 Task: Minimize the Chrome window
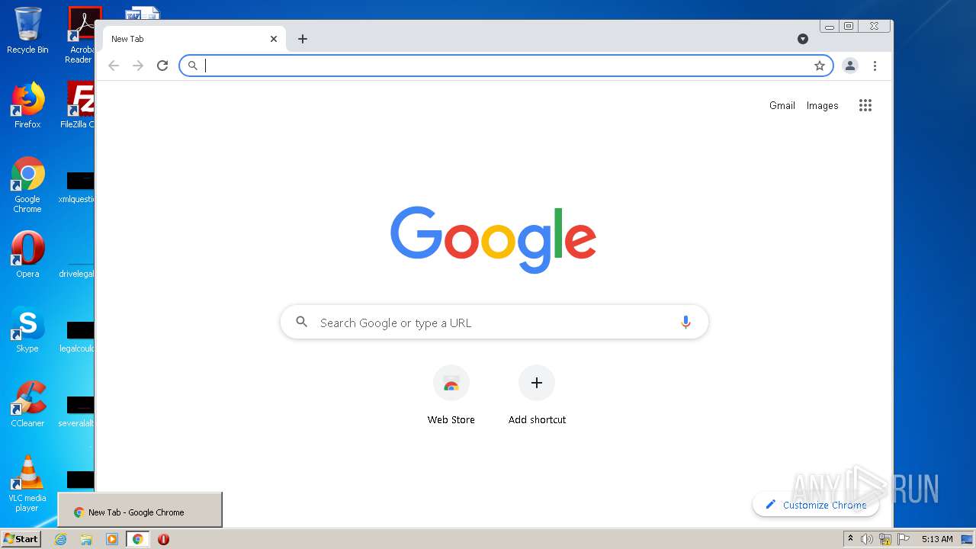tap(830, 26)
